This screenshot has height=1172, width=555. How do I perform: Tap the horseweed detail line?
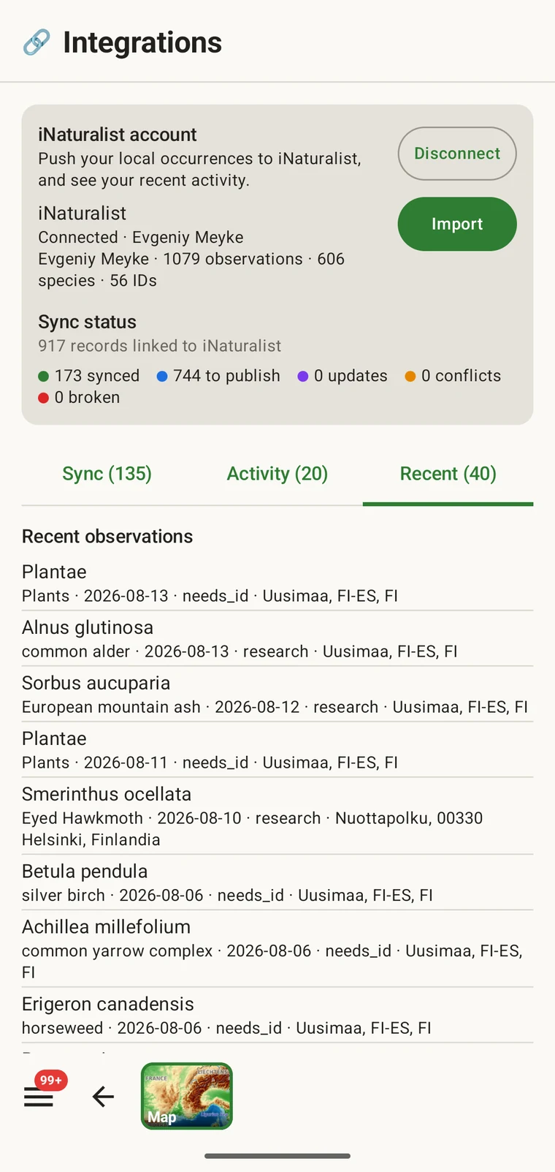(226, 1029)
